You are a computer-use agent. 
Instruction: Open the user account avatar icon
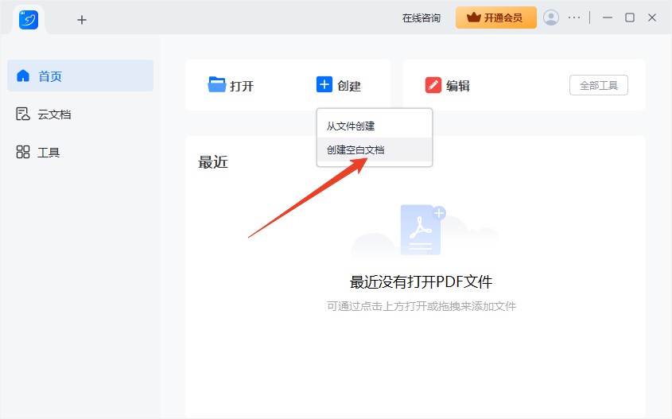[x=550, y=17]
